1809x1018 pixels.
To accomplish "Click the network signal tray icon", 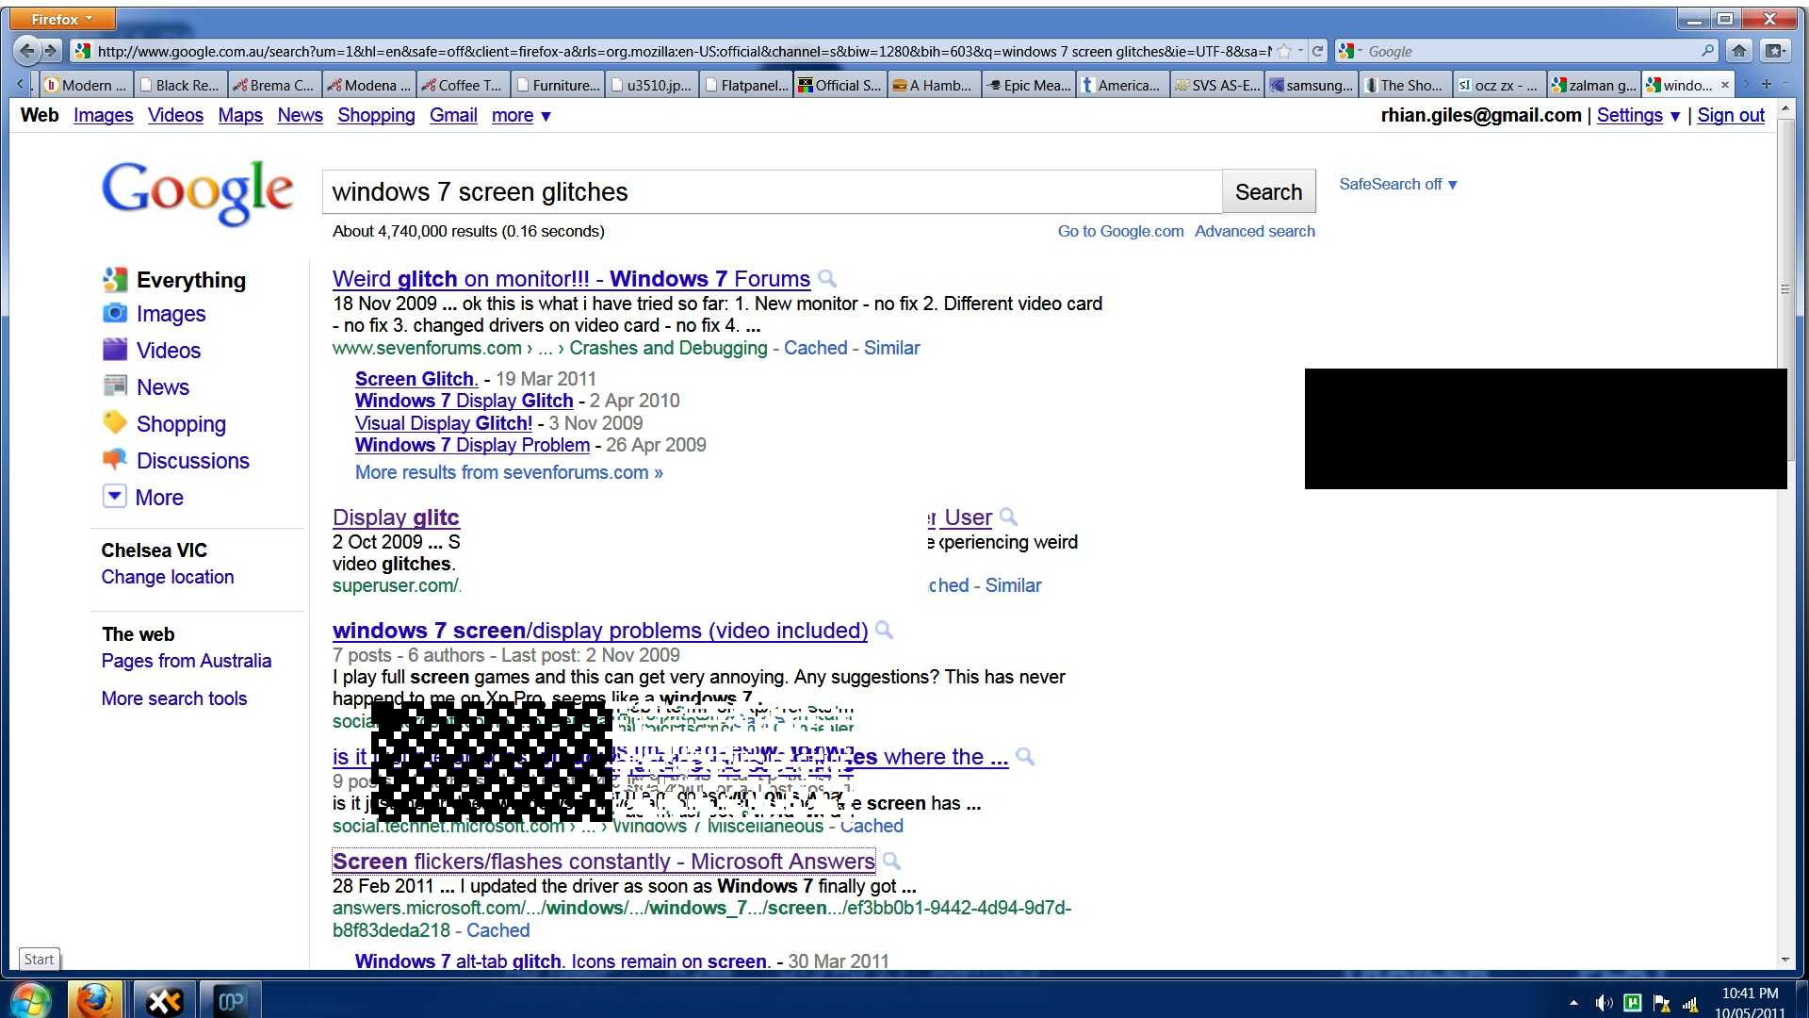I will click(x=1690, y=1004).
